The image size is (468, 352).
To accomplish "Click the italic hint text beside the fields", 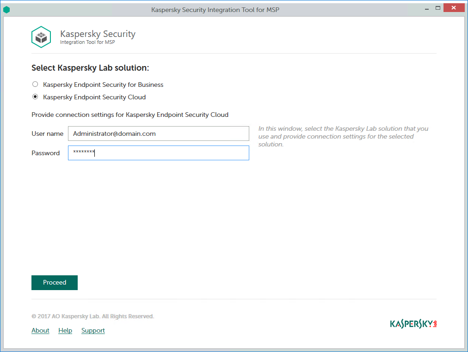I will coord(343,136).
